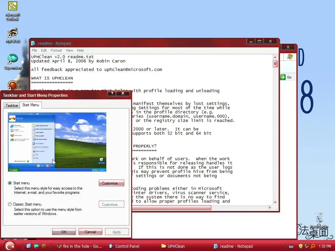Viewport: 335px width, 251px height.
Task: Click the Start menu preview image
Action: pyautogui.click(x=57, y=142)
